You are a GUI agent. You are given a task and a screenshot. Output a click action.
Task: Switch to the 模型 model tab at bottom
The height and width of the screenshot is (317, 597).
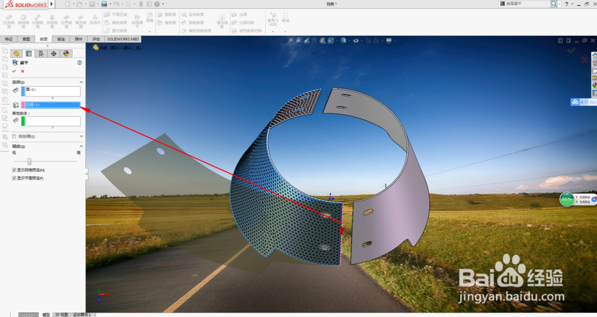click(46, 315)
